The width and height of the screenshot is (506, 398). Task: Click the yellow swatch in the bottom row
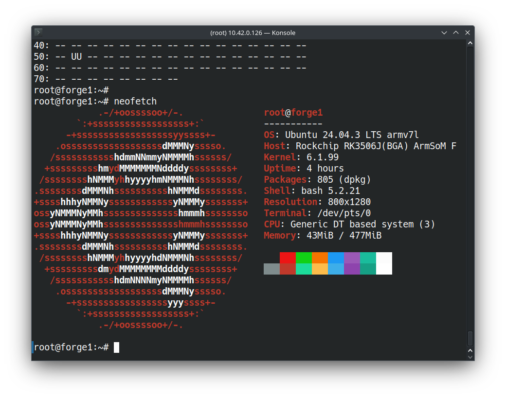coord(320,269)
